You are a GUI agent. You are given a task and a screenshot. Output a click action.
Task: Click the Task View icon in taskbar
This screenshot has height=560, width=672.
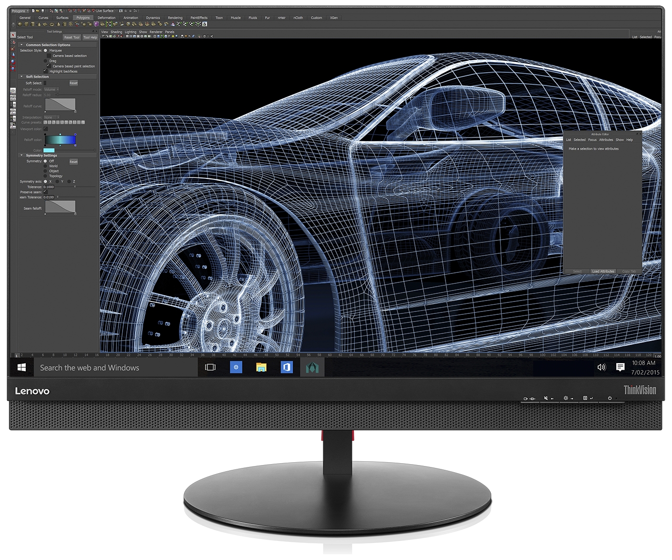pos(210,367)
